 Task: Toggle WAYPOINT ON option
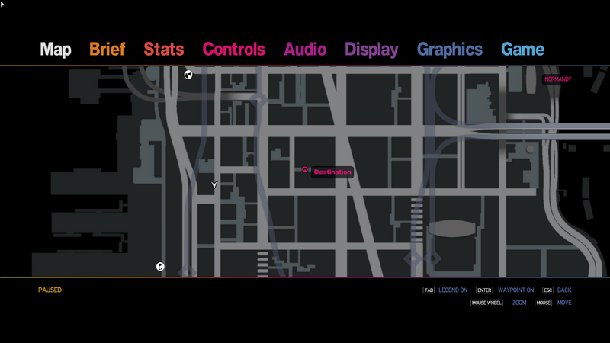point(516,290)
